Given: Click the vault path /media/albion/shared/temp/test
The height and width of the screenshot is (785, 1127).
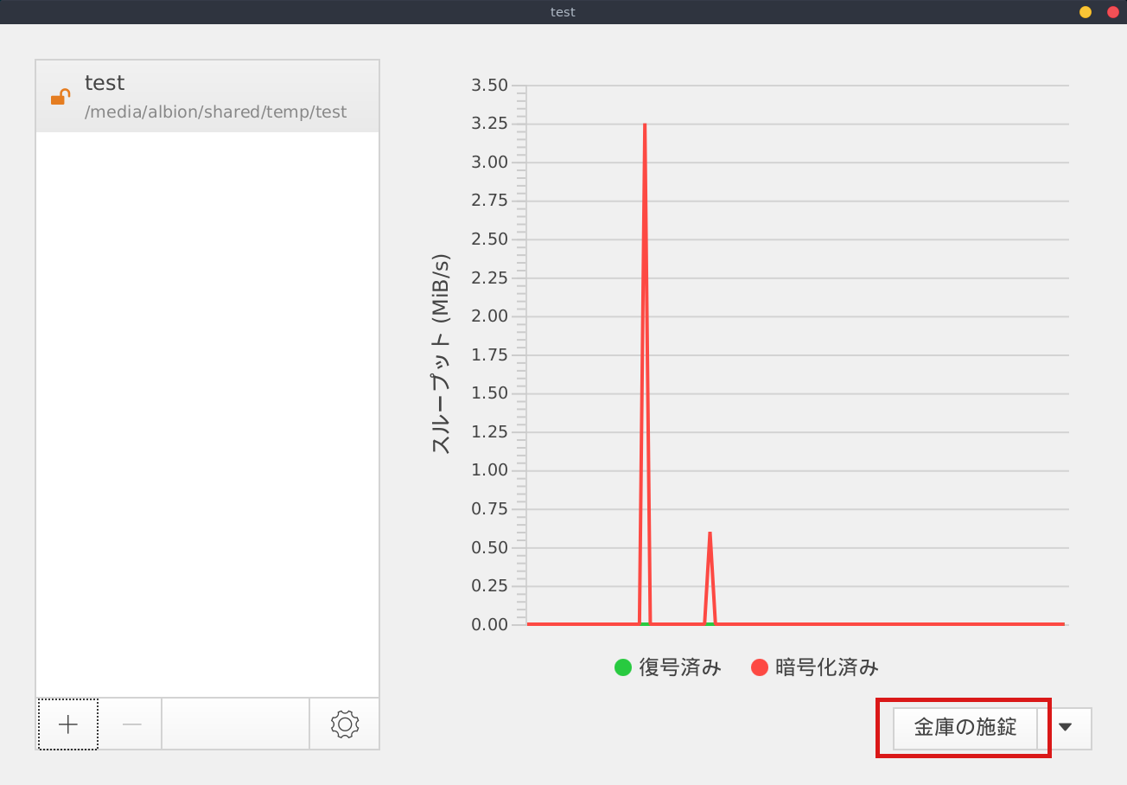Looking at the screenshot, I should pyautogui.click(x=216, y=112).
